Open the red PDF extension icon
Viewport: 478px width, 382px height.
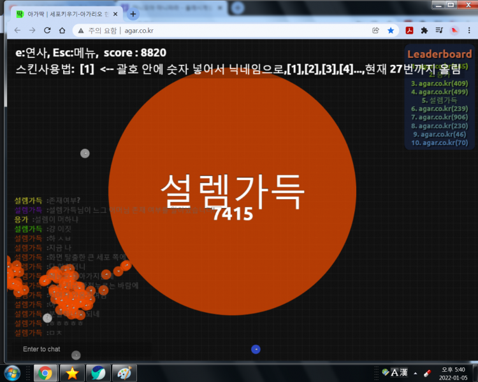click(409, 31)
